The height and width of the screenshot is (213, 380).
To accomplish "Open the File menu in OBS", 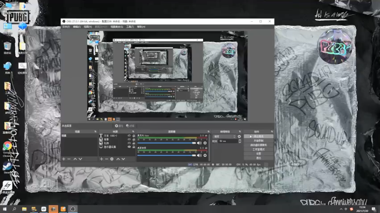I will 66,27.
